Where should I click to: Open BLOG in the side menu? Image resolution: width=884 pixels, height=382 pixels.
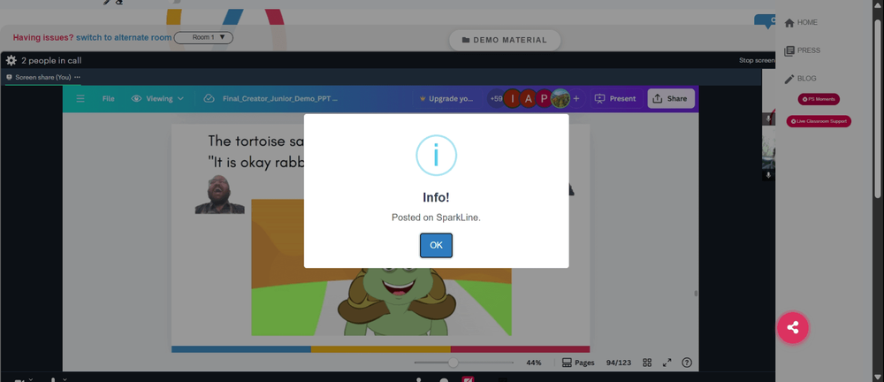(x=800, y=79)
